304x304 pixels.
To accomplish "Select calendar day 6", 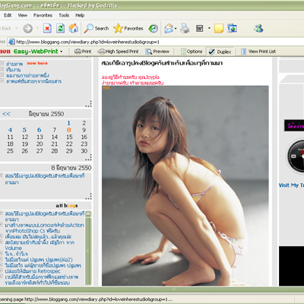I will point(40,130).
